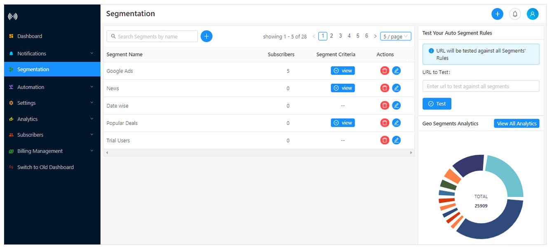Expand the Settings menu chevron
Screen dimensions: 552x249
coord(92,103)
